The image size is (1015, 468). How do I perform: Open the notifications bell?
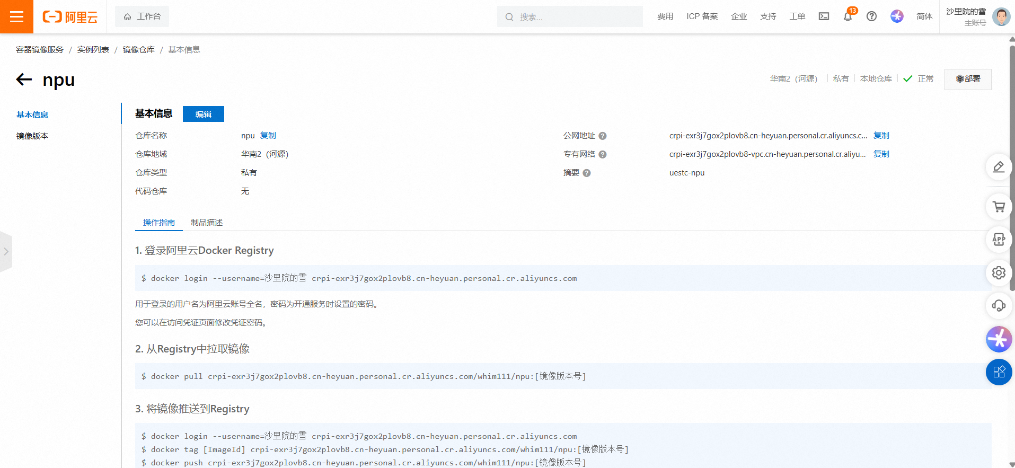coord(848,16)
